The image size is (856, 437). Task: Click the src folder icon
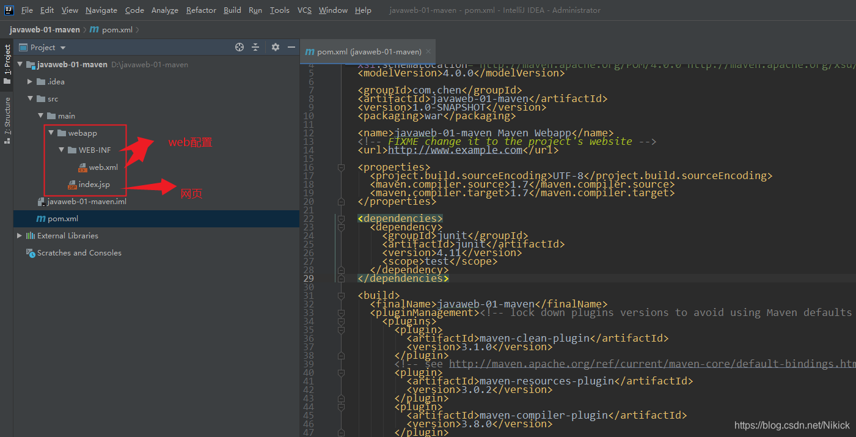[41, 98]
